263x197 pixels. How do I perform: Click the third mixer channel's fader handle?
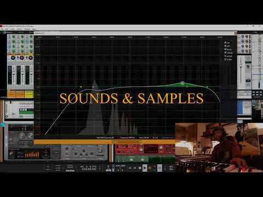31,73
